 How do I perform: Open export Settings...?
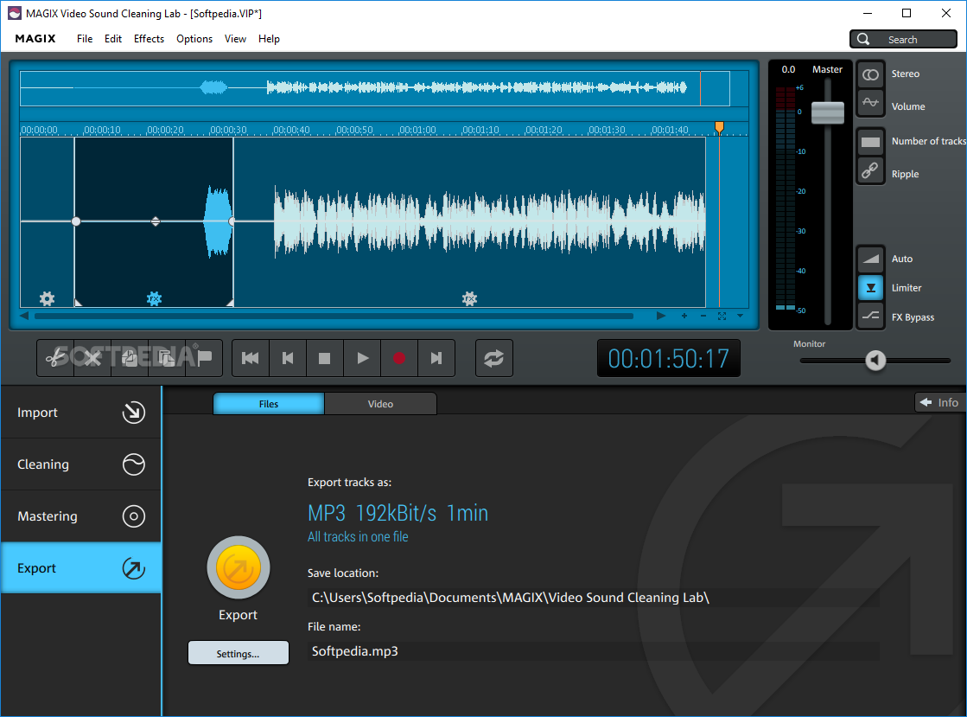pos(238,653)
